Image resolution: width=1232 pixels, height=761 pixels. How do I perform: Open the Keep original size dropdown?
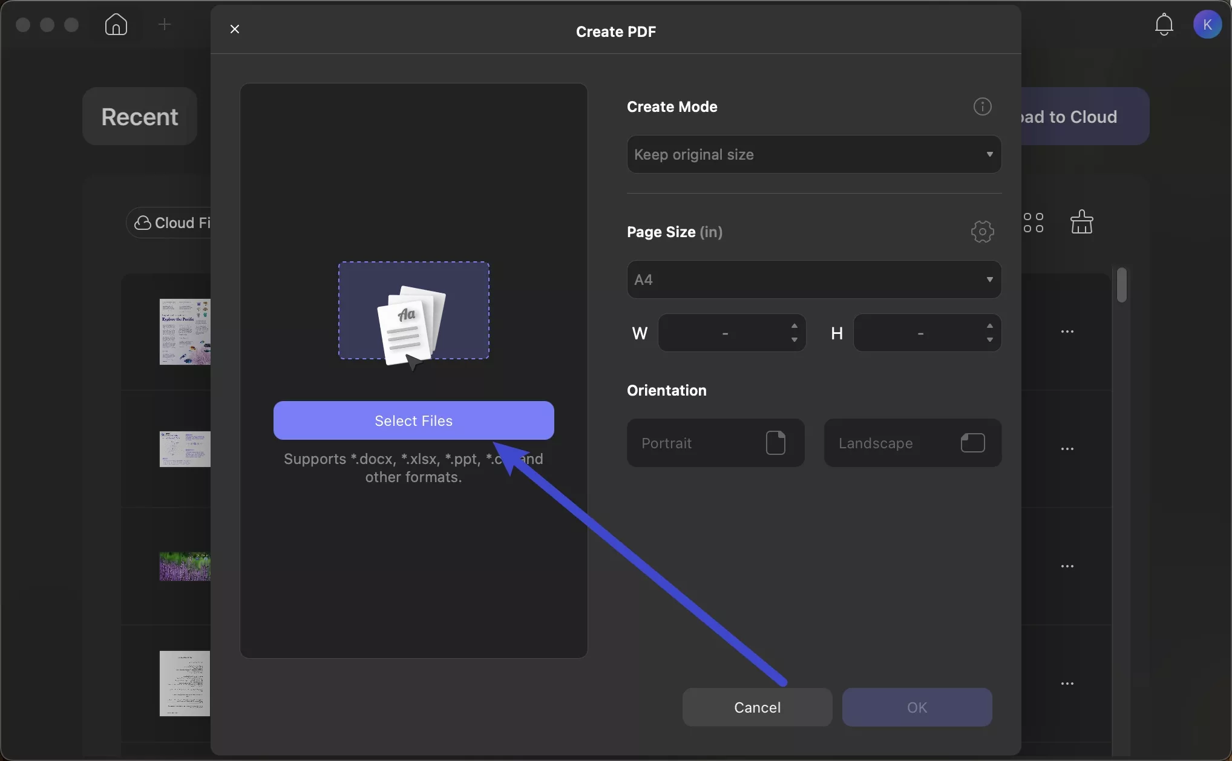tap(813, 154)
